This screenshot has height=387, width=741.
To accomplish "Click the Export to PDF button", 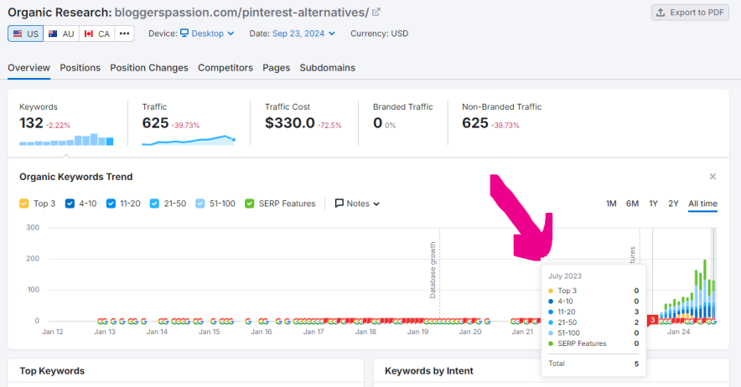I will [x=690, y=13].
